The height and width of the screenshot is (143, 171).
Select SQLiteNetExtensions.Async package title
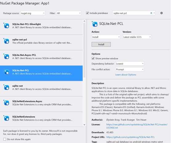27,101
